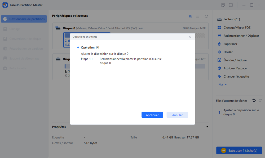Click the Disque 0 disk icon

[58, 28]
